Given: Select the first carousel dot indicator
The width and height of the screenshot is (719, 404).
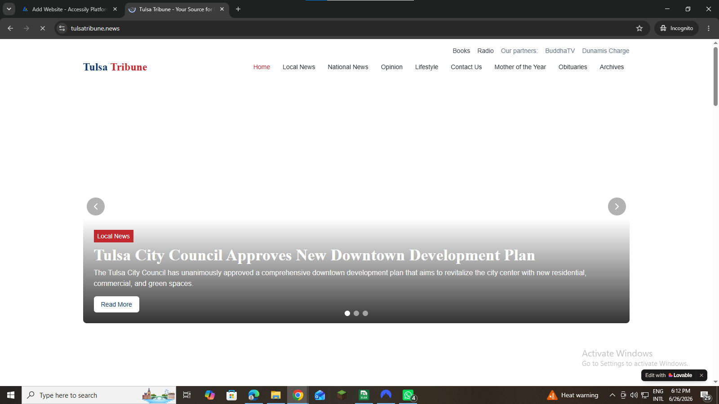Looking at the screenshot, I should coord(347,313).
